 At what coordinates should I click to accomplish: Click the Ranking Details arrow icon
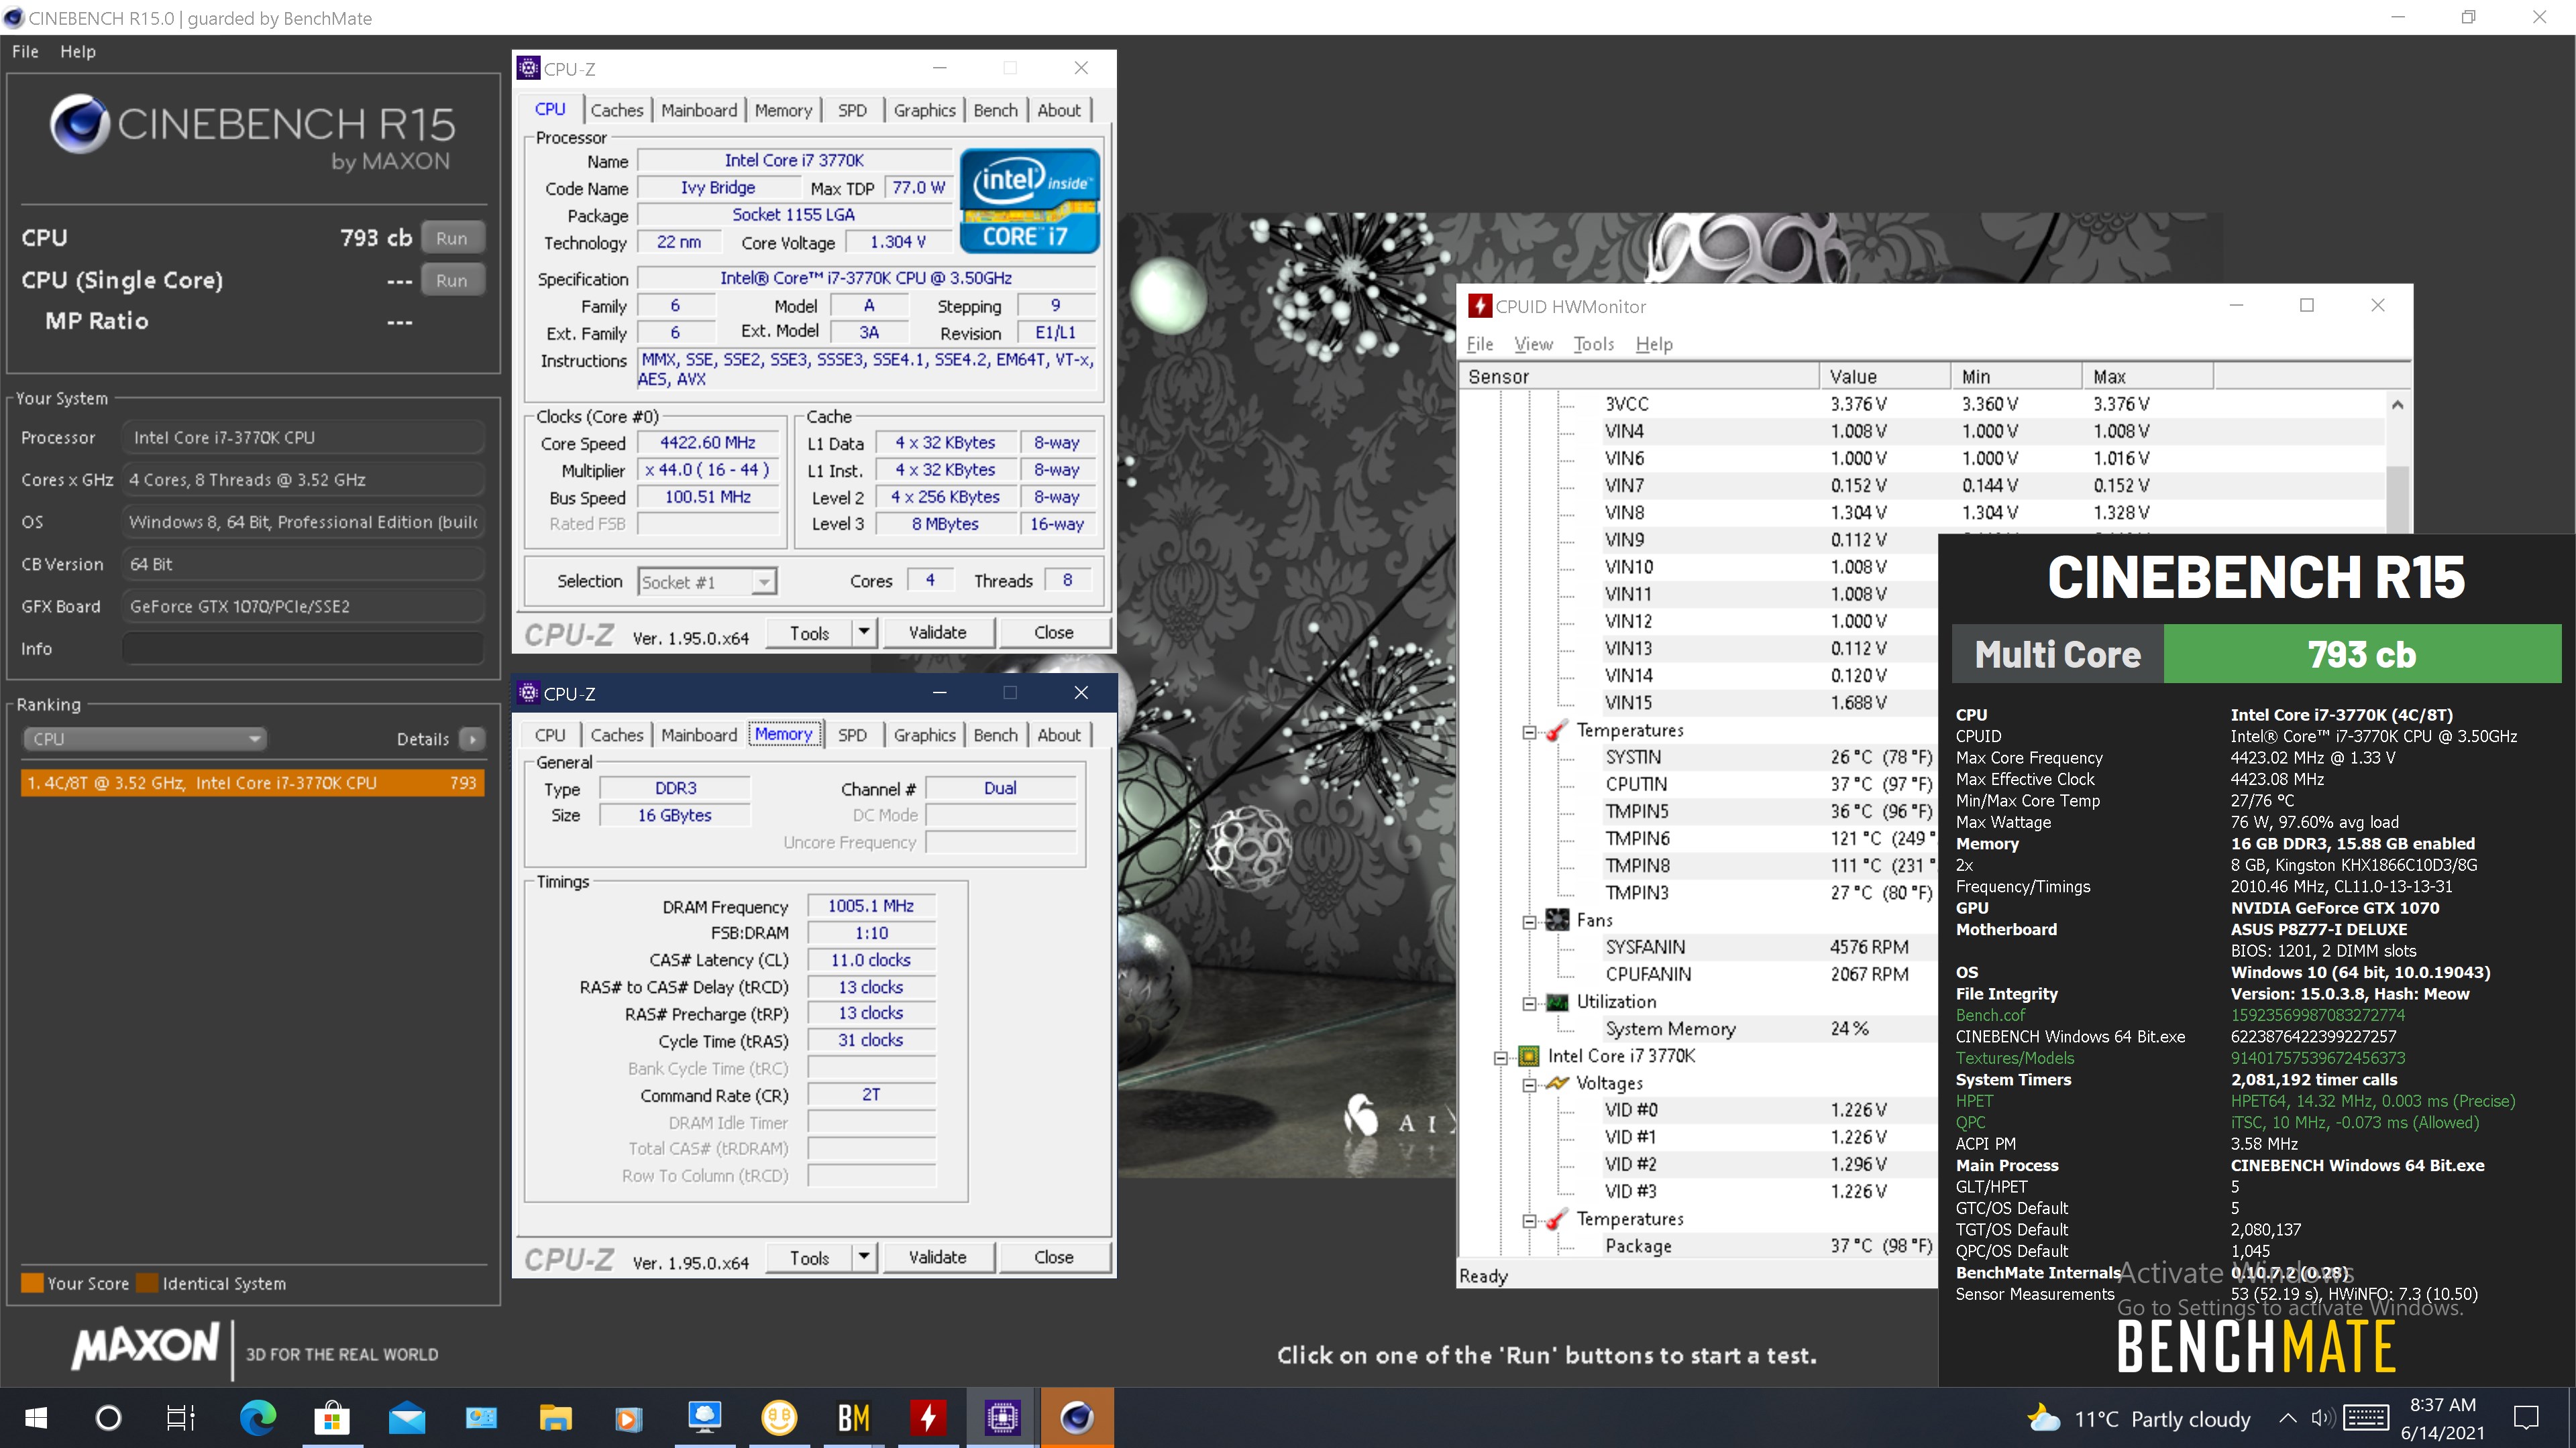point(472,739)
